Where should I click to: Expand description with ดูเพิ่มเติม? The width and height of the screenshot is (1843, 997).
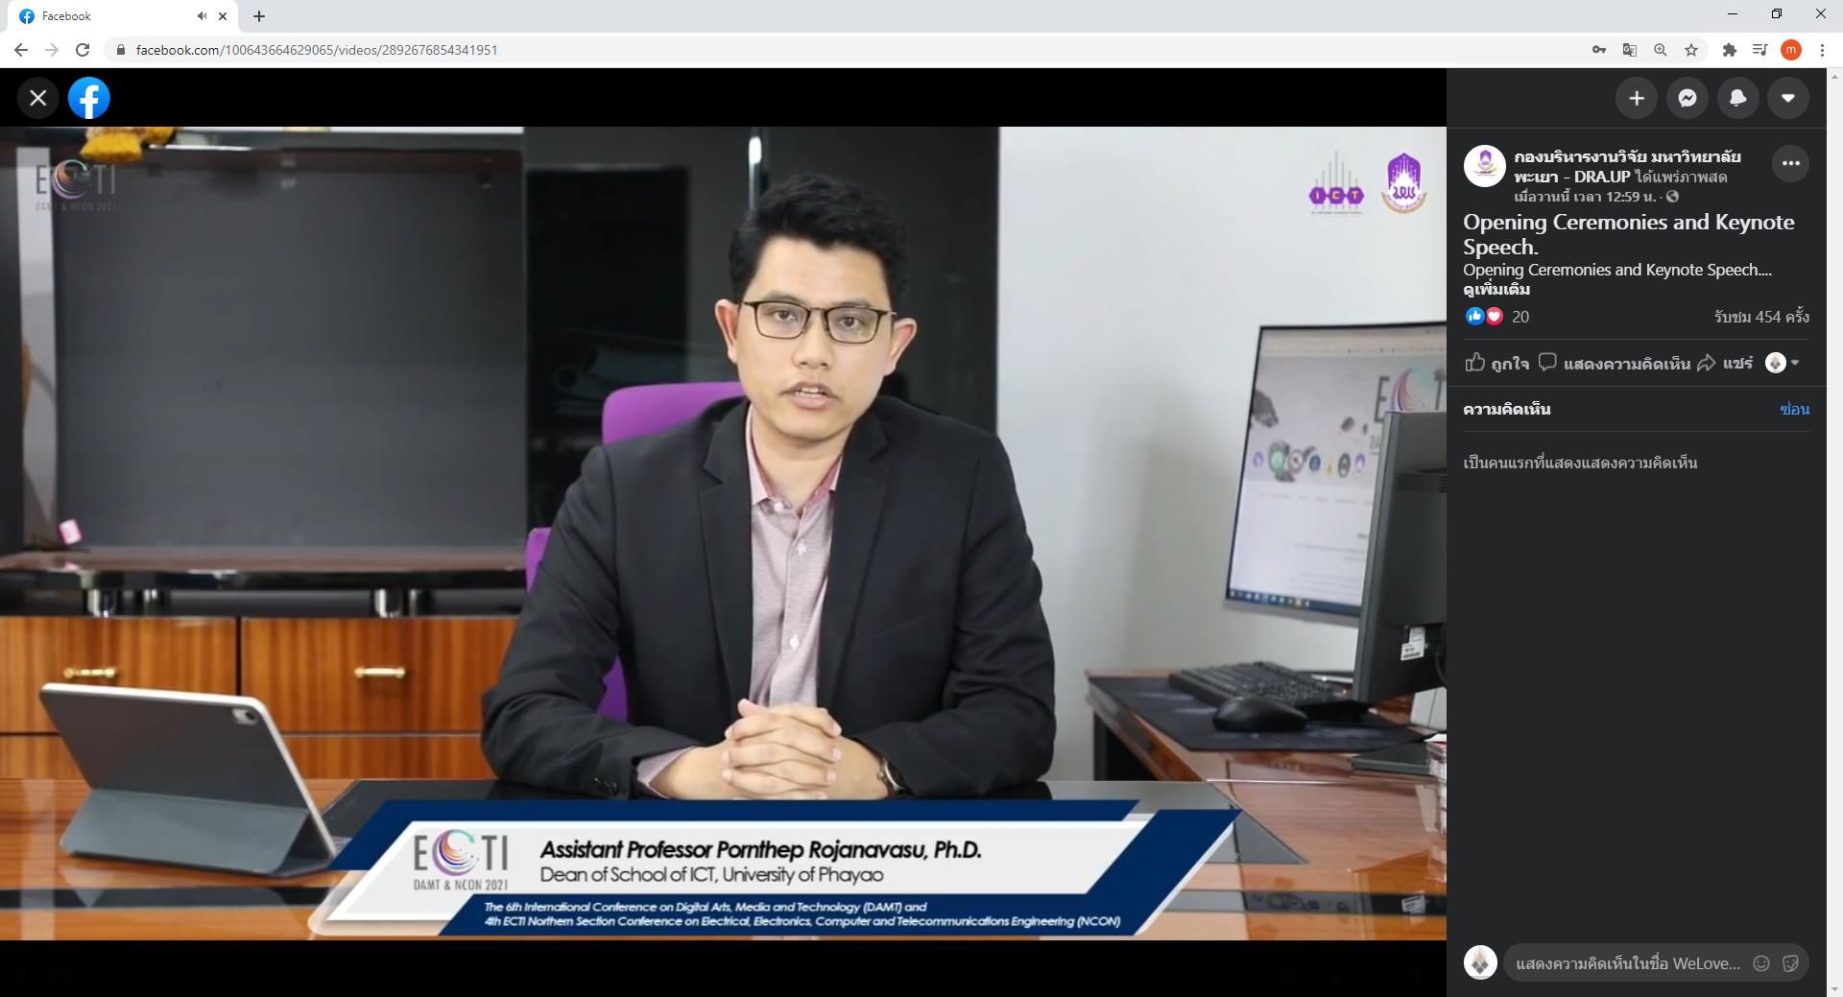coord(1496,289)
